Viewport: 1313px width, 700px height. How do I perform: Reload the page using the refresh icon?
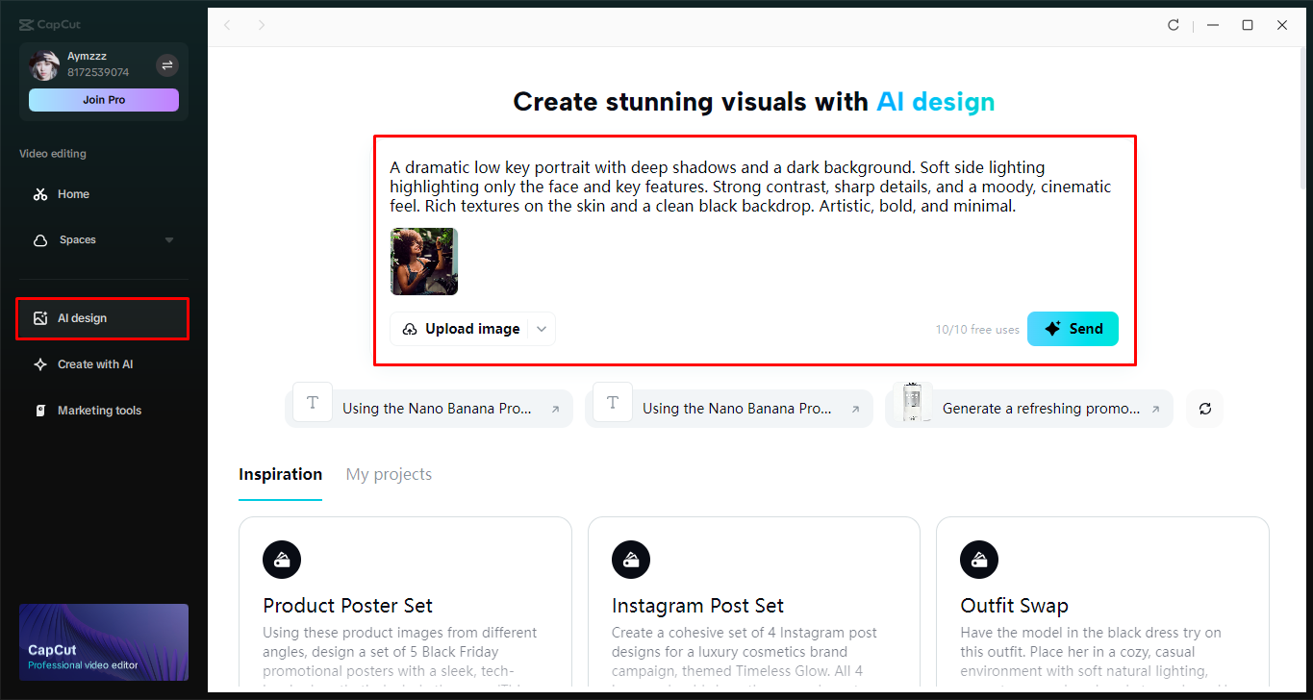pos(1174,25)
